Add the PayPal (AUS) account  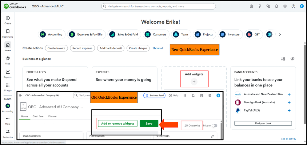coord(289,110)
